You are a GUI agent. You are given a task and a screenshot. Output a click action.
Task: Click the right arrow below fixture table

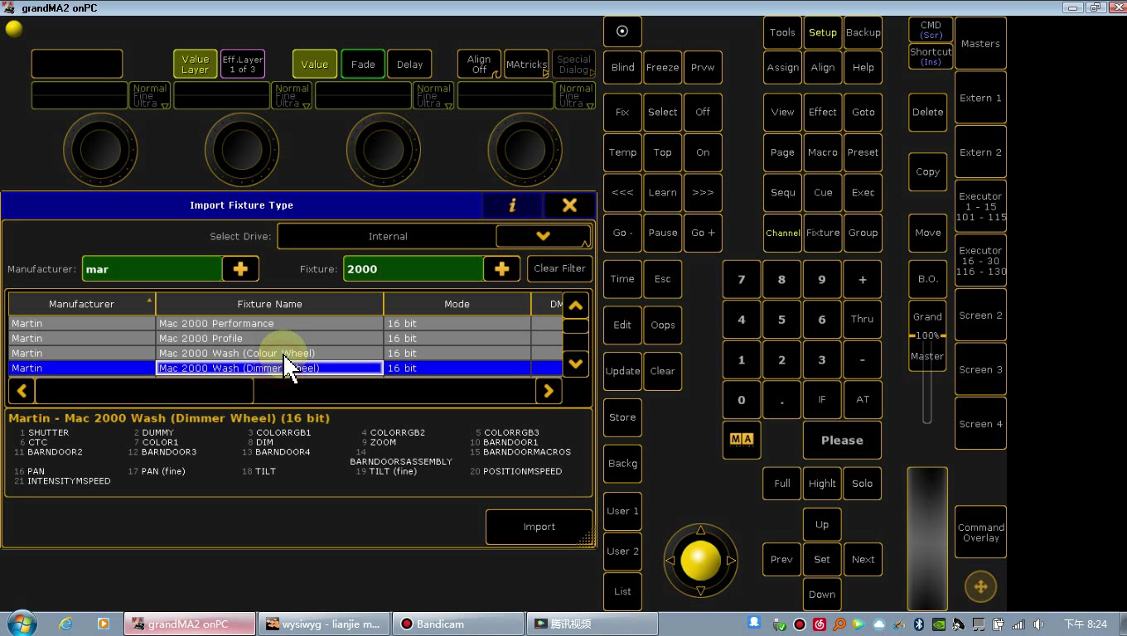tap(549, 391)
